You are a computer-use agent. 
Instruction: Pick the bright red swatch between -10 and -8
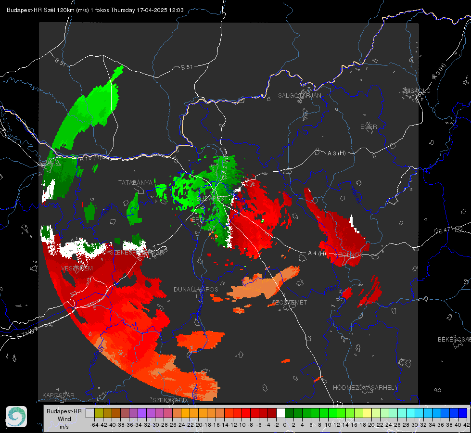246,413
